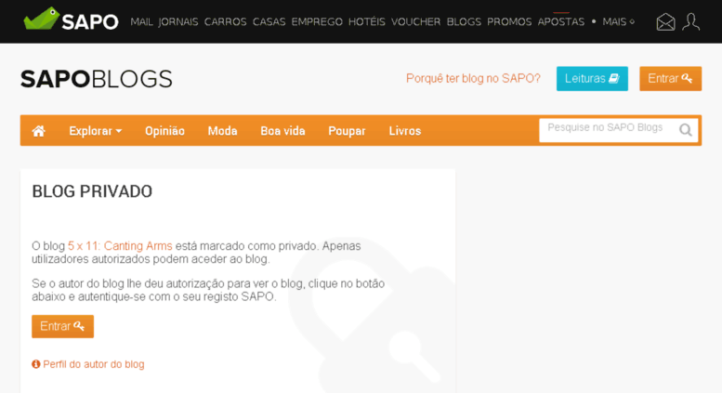Open APOSTAS in the top navigation

point(561,21)
